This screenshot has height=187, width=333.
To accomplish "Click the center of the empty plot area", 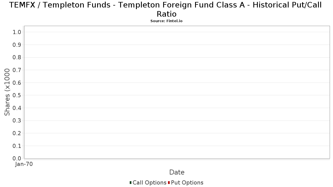I will click(x=177, y=92).
